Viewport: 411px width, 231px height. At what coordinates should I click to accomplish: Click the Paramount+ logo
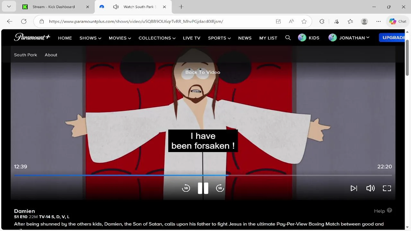coord(32,37)
